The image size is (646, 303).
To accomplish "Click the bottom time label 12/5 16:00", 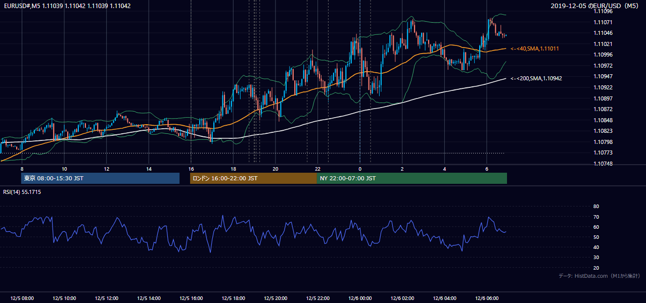I will pyautogui.click(x=191, y=298).
